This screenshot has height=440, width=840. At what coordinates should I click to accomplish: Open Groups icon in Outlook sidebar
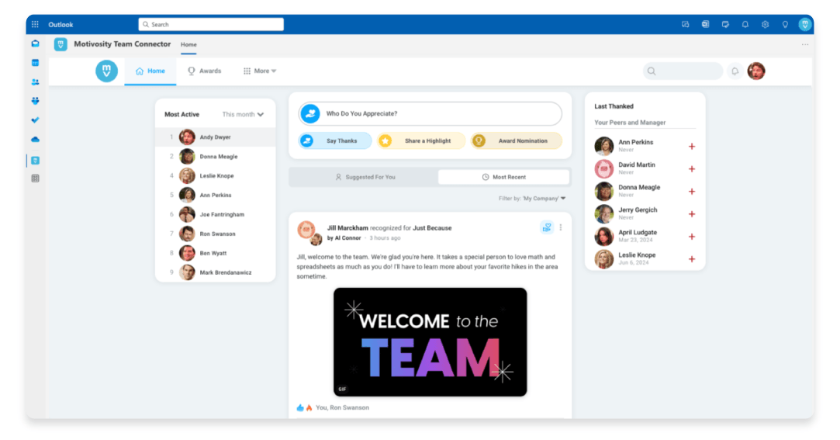(x=36, y=101)
